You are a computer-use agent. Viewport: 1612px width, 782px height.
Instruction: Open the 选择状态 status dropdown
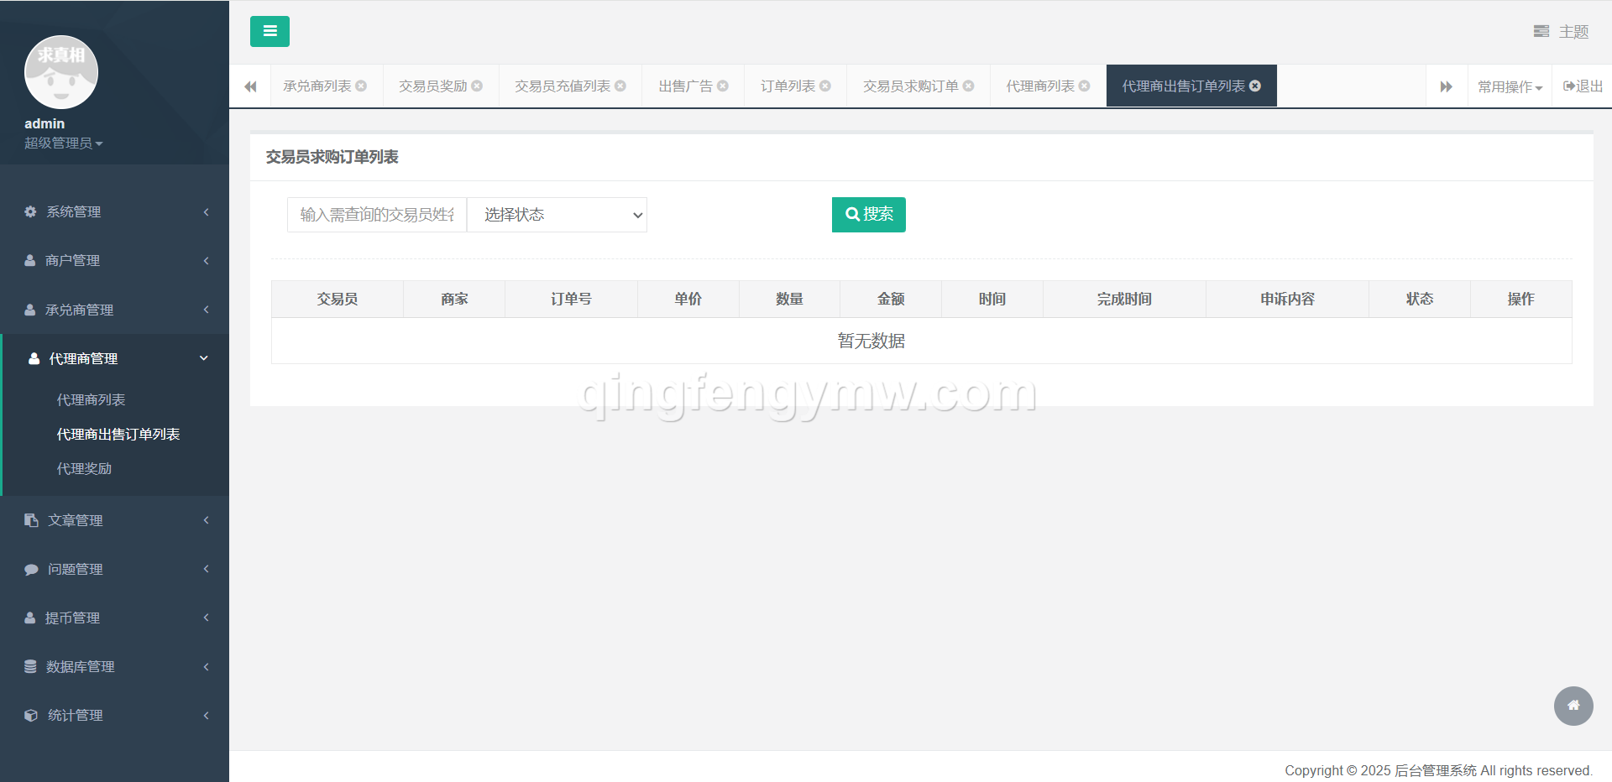click(557, 215)
